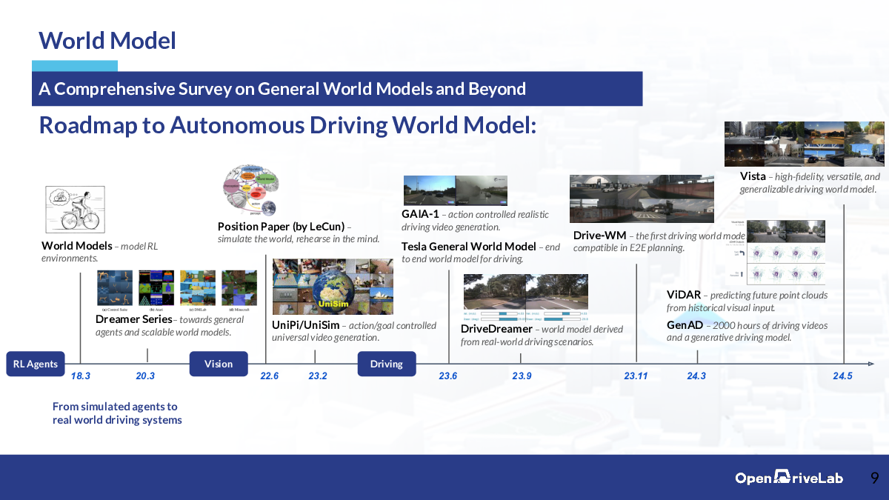Image resolution: width=889 pixels, height=500 pixels.
Task: Select the 20.3 timeline date
Action: tap(145, 376)
